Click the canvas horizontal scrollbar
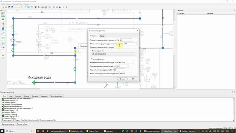 tap(90, 89)
